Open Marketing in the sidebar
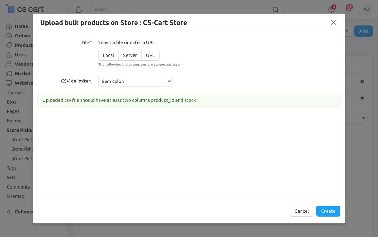This screenshot has width=378, height=237. tap(24, 74)
